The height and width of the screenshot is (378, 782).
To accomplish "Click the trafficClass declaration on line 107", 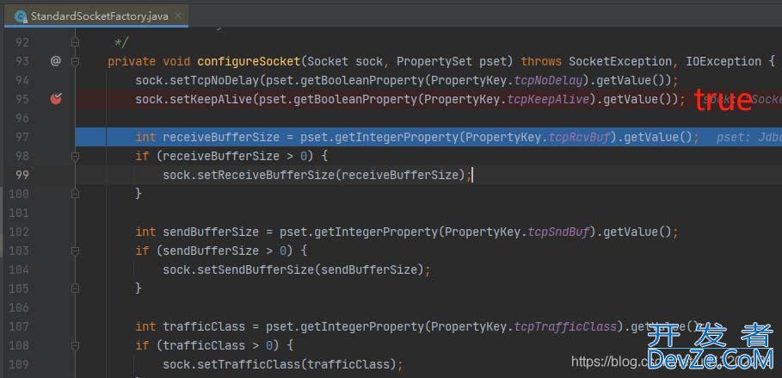I will point(204,327).
